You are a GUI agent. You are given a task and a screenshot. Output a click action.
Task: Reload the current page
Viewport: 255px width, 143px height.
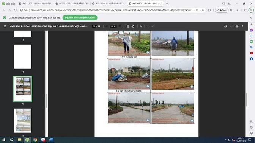tap(15, 10)
